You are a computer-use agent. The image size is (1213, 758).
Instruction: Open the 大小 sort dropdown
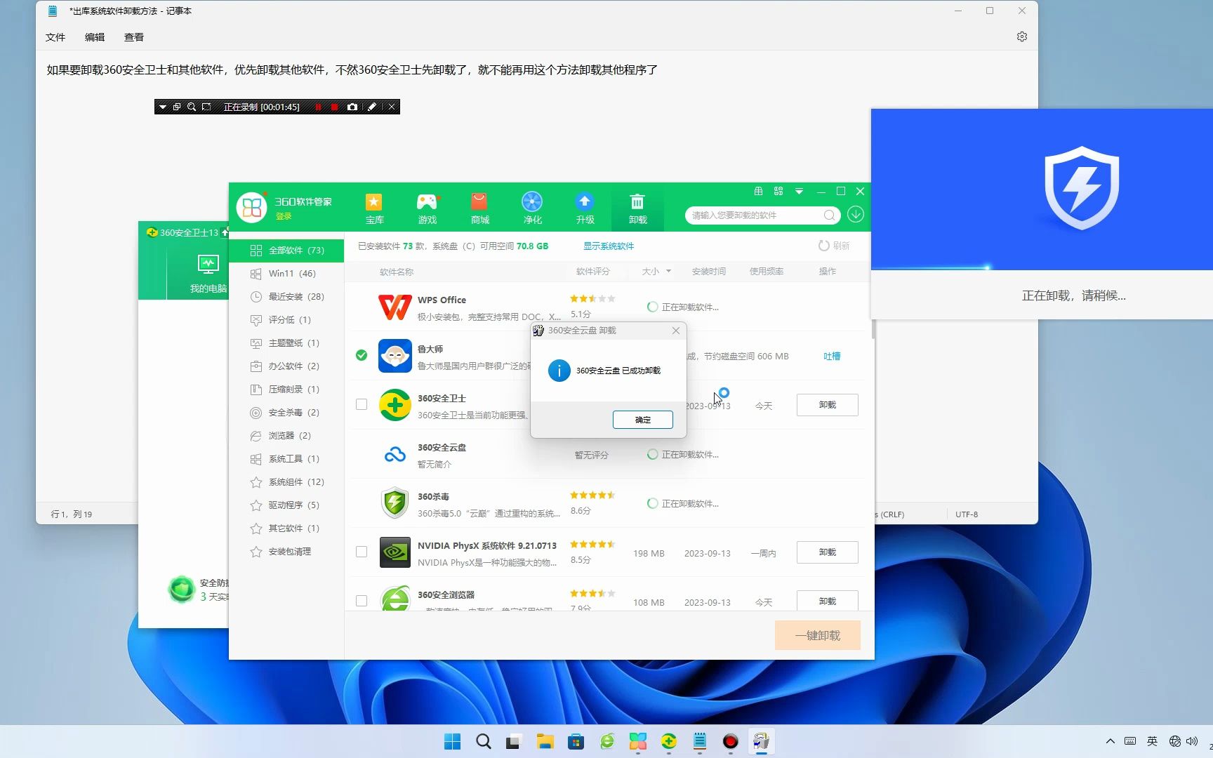[x=656, y=271]
